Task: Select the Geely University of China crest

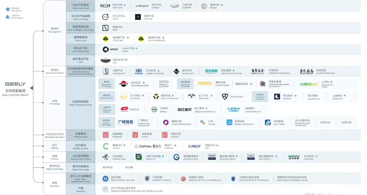Action: click(x=105, y=179)
